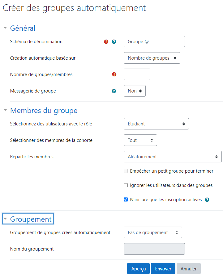Viewport: 223px width, 276px height.
Task: Collapse the Groupement section arrow
Action: pyautogui.click(x=5, y=219)
